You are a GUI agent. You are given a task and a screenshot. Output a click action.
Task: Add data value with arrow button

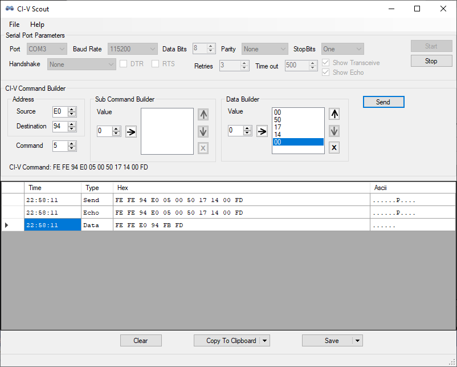pyautogui.click(x=262, y=131)
